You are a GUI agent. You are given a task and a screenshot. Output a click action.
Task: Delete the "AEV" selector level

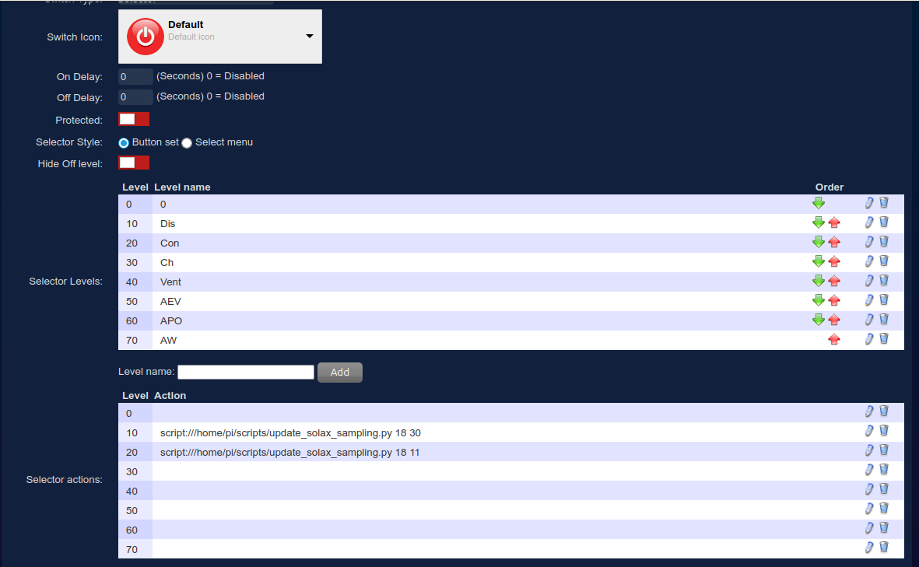point(883,299)
